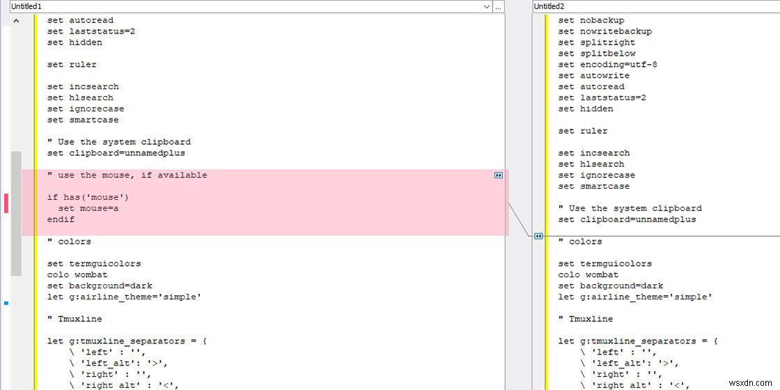780x390 pixels.
Task: Click "let g:airline_theme='simple'" in left pane
Action: [125, 297]
